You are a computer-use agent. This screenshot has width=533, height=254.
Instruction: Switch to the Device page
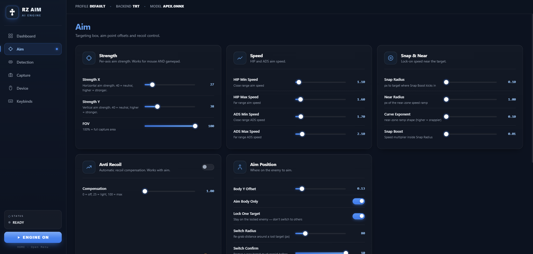(33, 88)
